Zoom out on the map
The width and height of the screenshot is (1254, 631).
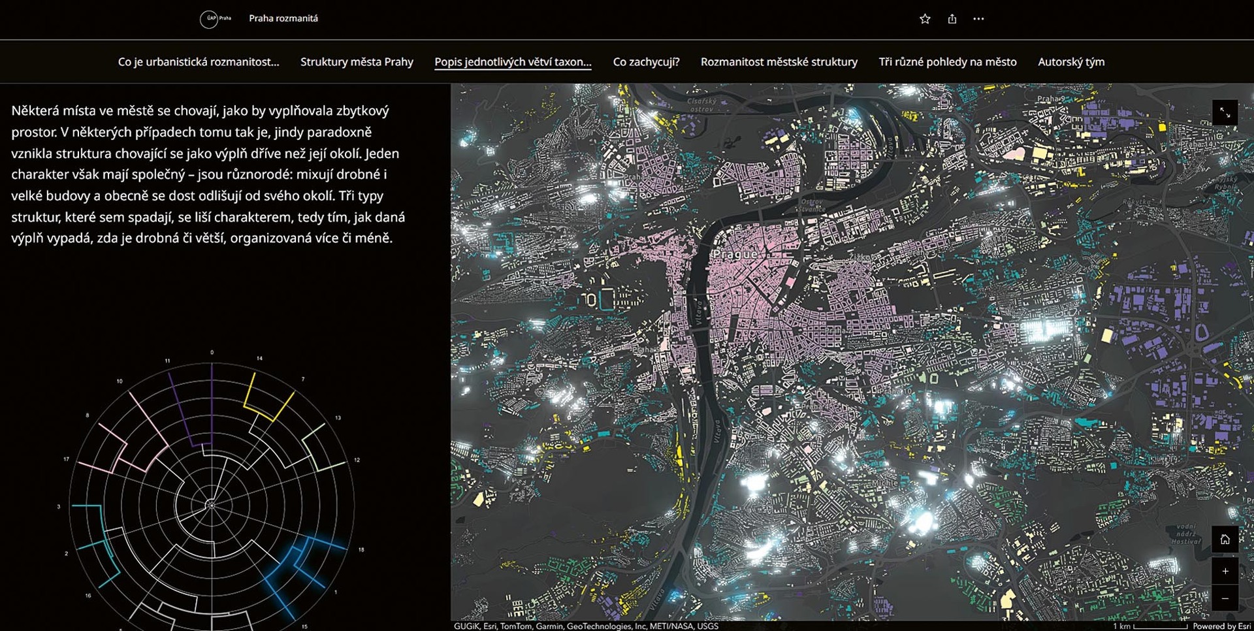point(1225,599)
